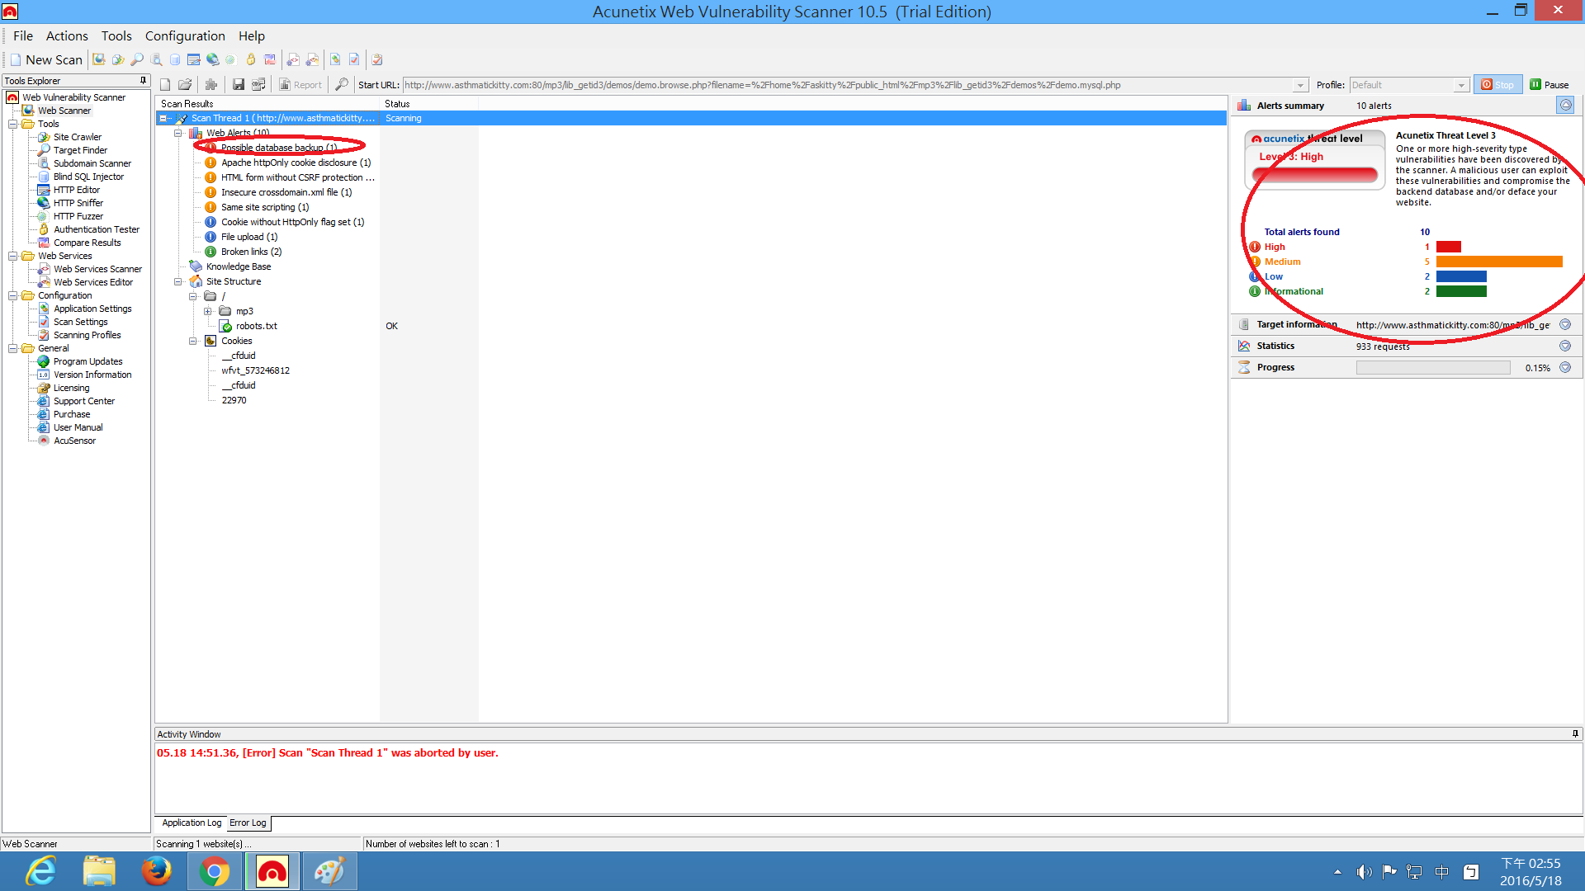
Task: Open the Start URL dropdown arrow
Action: click(1300, 85)
